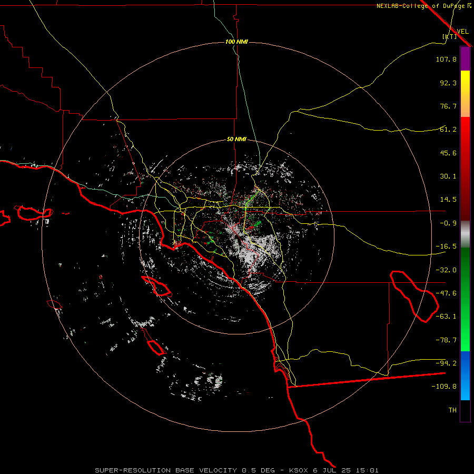This screenshot has height=474, width=474.
Task: Select the -94.2 scale value
Action: [446, 363]
